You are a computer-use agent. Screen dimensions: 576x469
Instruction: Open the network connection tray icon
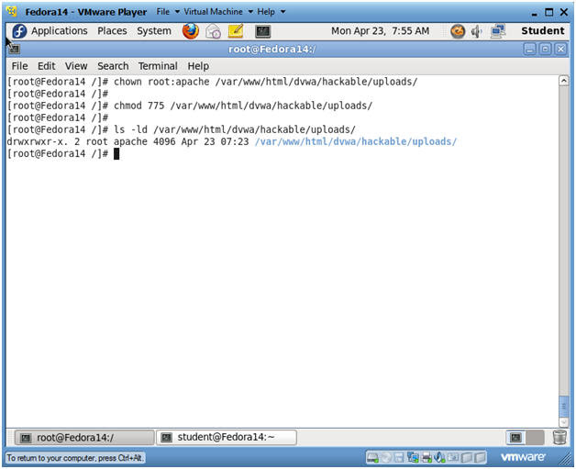click(x=498, y=31)
